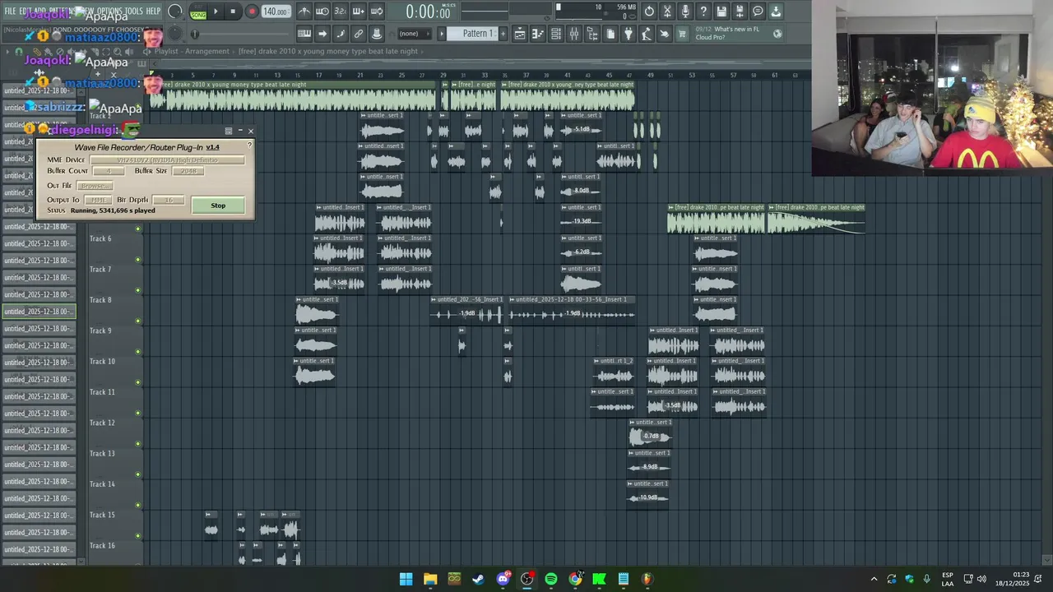Open the Mixer view icon
Viewport: 1053px width, 592px height.
(574, 34)
